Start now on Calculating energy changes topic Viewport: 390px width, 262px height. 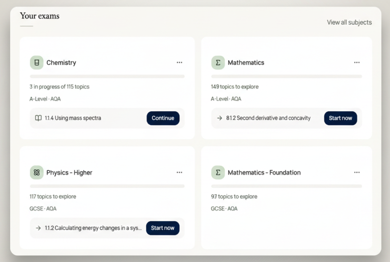[x=163, y=228]
